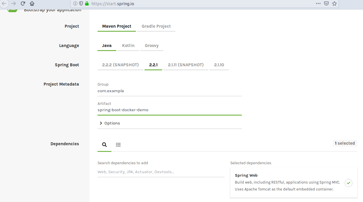Click the Group input field

[169, 91]
